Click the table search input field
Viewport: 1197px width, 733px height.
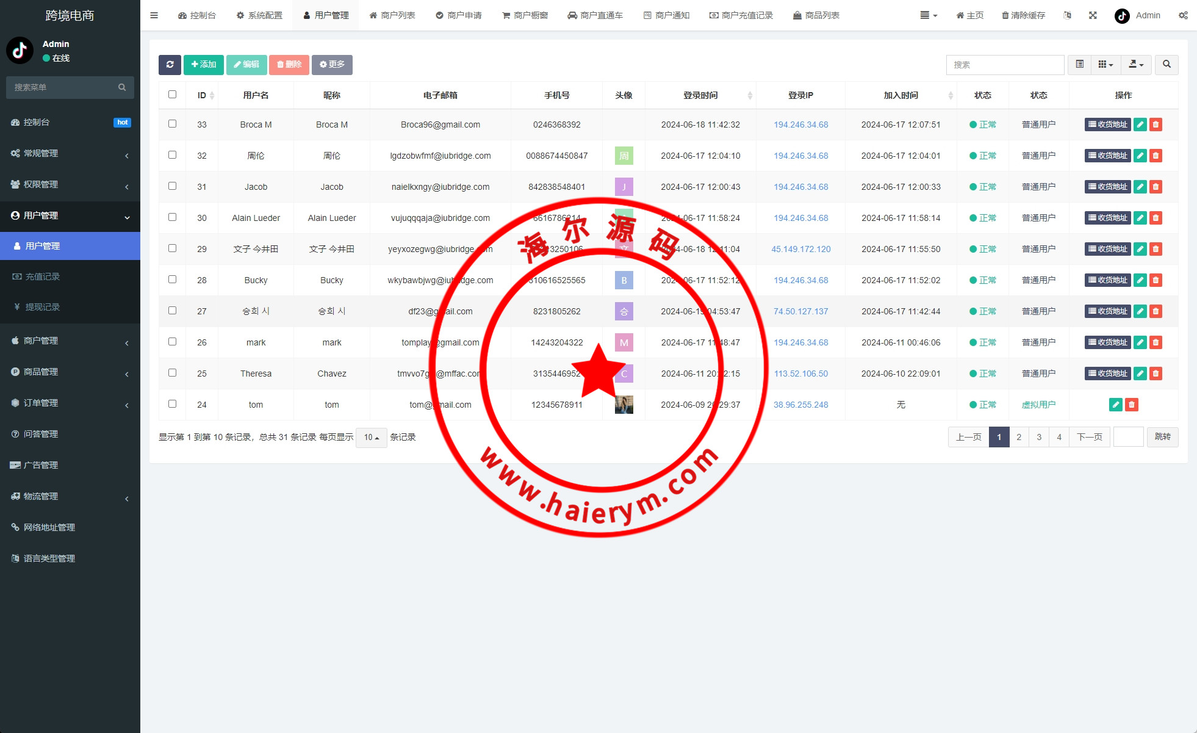(x=1004, y=65)
